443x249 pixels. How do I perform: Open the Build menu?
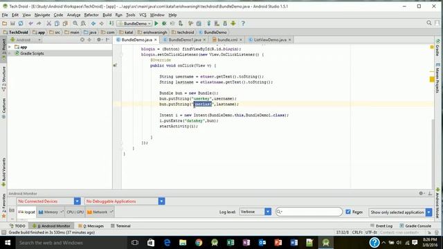(107, 15)
